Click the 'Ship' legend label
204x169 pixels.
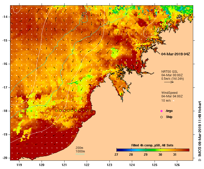(x=169, y=117)
